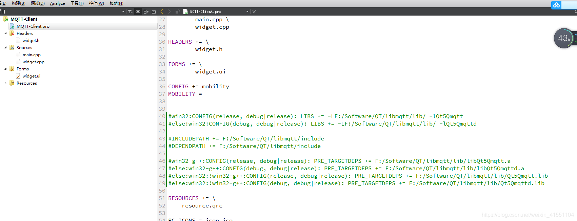
Task: Open the MQTT-Client.pro document dropdown
Action: click(x=247, y=12)
